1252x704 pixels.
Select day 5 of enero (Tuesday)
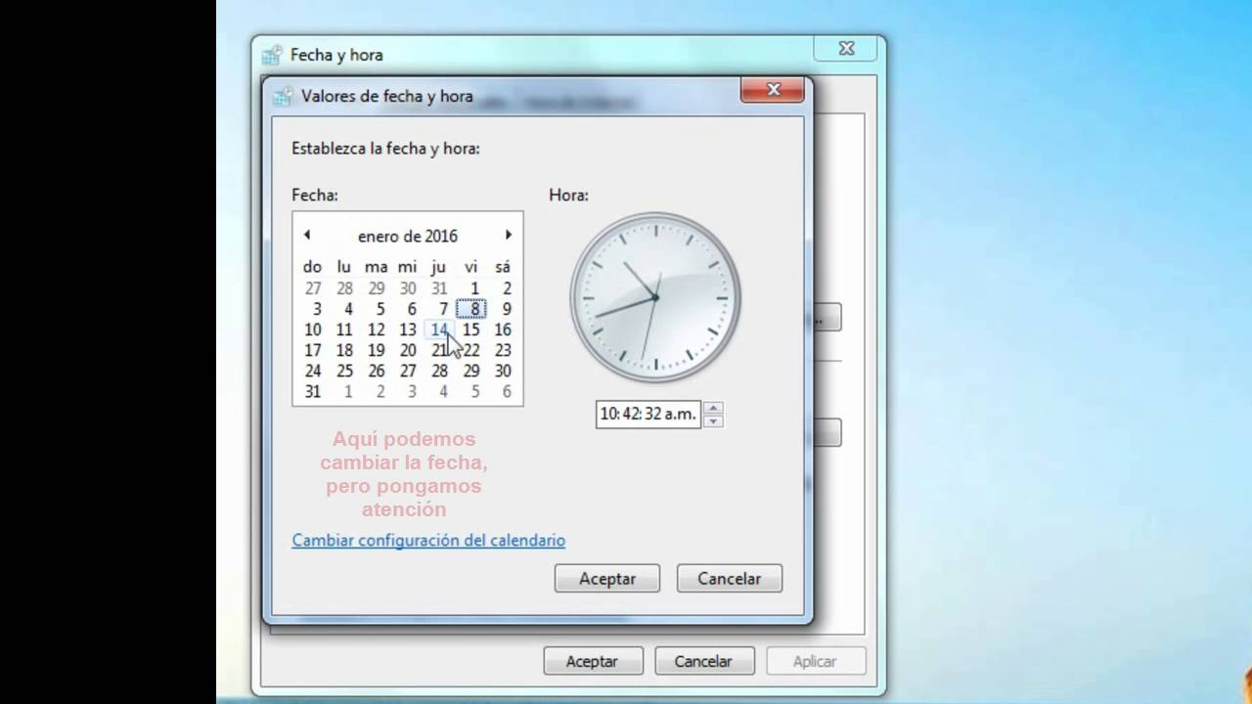(380, 309)
